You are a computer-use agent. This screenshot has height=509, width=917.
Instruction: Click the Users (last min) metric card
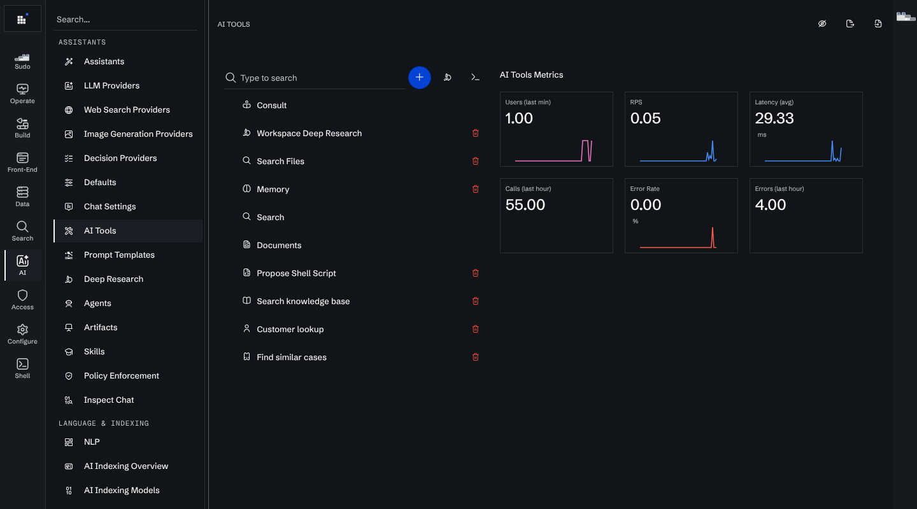click(x=557, y=129)
